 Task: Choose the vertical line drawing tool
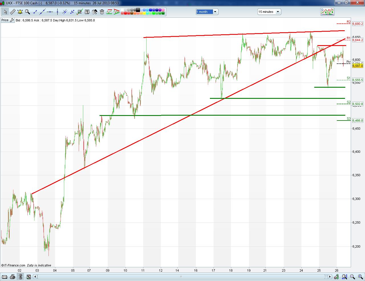click(57, 12)
